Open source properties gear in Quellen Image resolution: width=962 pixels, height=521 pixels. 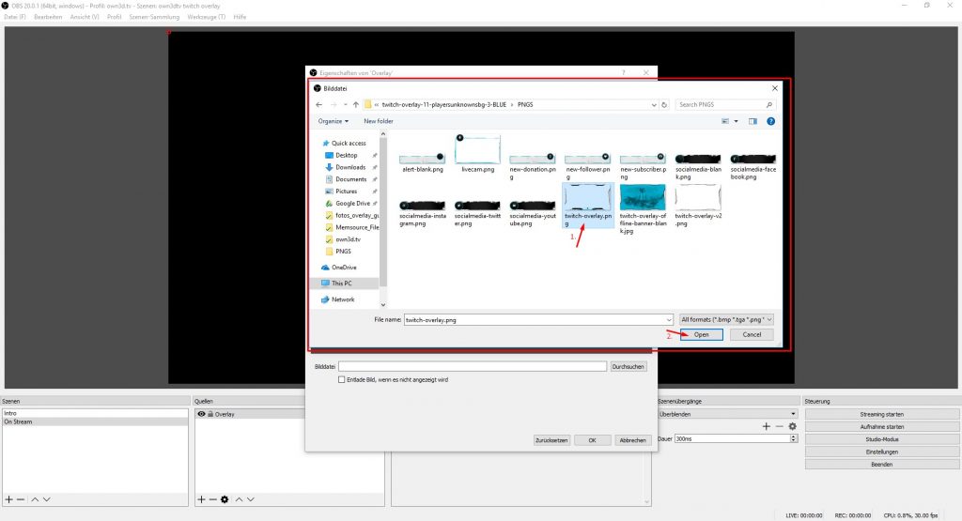[x=225, y=499]
